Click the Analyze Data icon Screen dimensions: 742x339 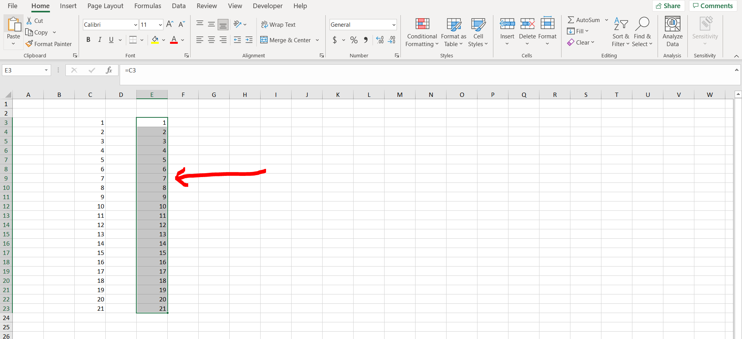tap(673, 24)
